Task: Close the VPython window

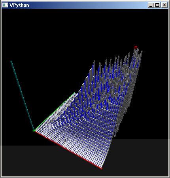Action: pyautogui.click(x=164, y=5)
